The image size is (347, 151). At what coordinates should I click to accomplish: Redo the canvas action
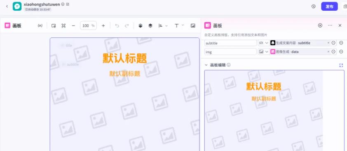pos(127,26)
